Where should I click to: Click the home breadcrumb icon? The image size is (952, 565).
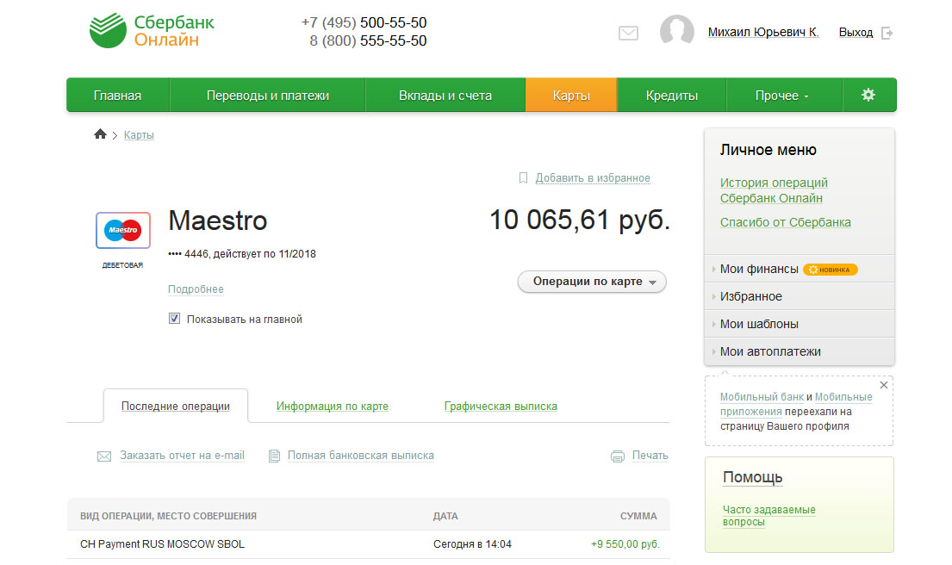100,134
